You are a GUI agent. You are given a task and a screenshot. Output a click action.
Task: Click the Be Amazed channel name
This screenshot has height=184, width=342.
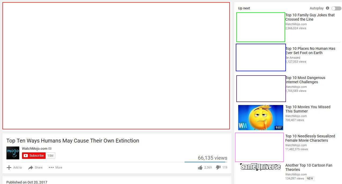click(x=293, y=58)
